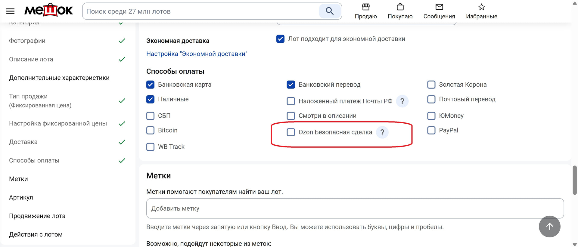Open the hamburger menu

(10, 11)
